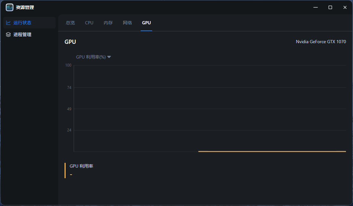Click the 资源管理 app icon in title bar
Viewport: 353px width, 206px height.
(10, 7)
